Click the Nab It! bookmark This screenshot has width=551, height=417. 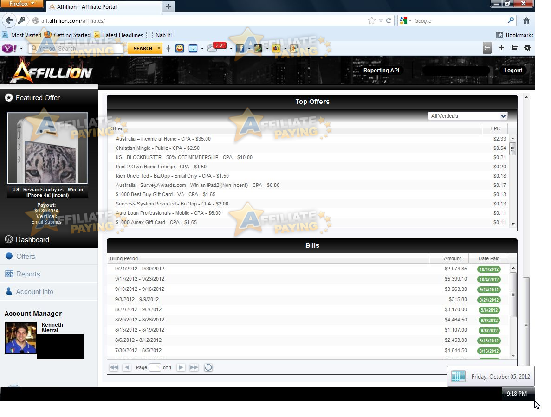point(159,35)
